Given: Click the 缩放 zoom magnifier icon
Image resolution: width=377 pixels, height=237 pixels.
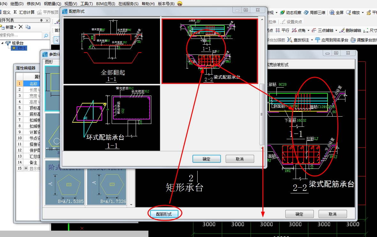Looking at the screenshot, I should pos(348,12).
